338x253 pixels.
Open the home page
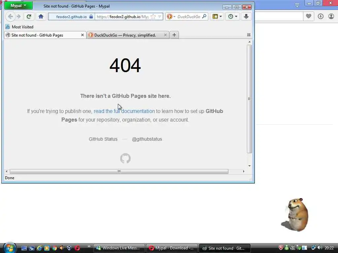(x=41, y=16)
